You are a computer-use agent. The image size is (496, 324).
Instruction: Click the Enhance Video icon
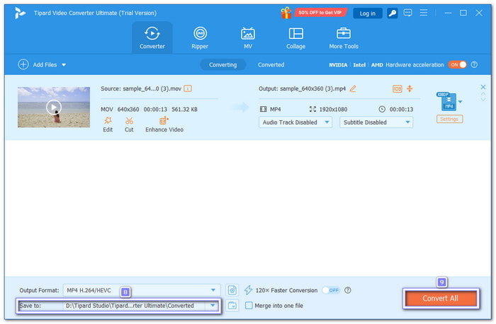164,121
